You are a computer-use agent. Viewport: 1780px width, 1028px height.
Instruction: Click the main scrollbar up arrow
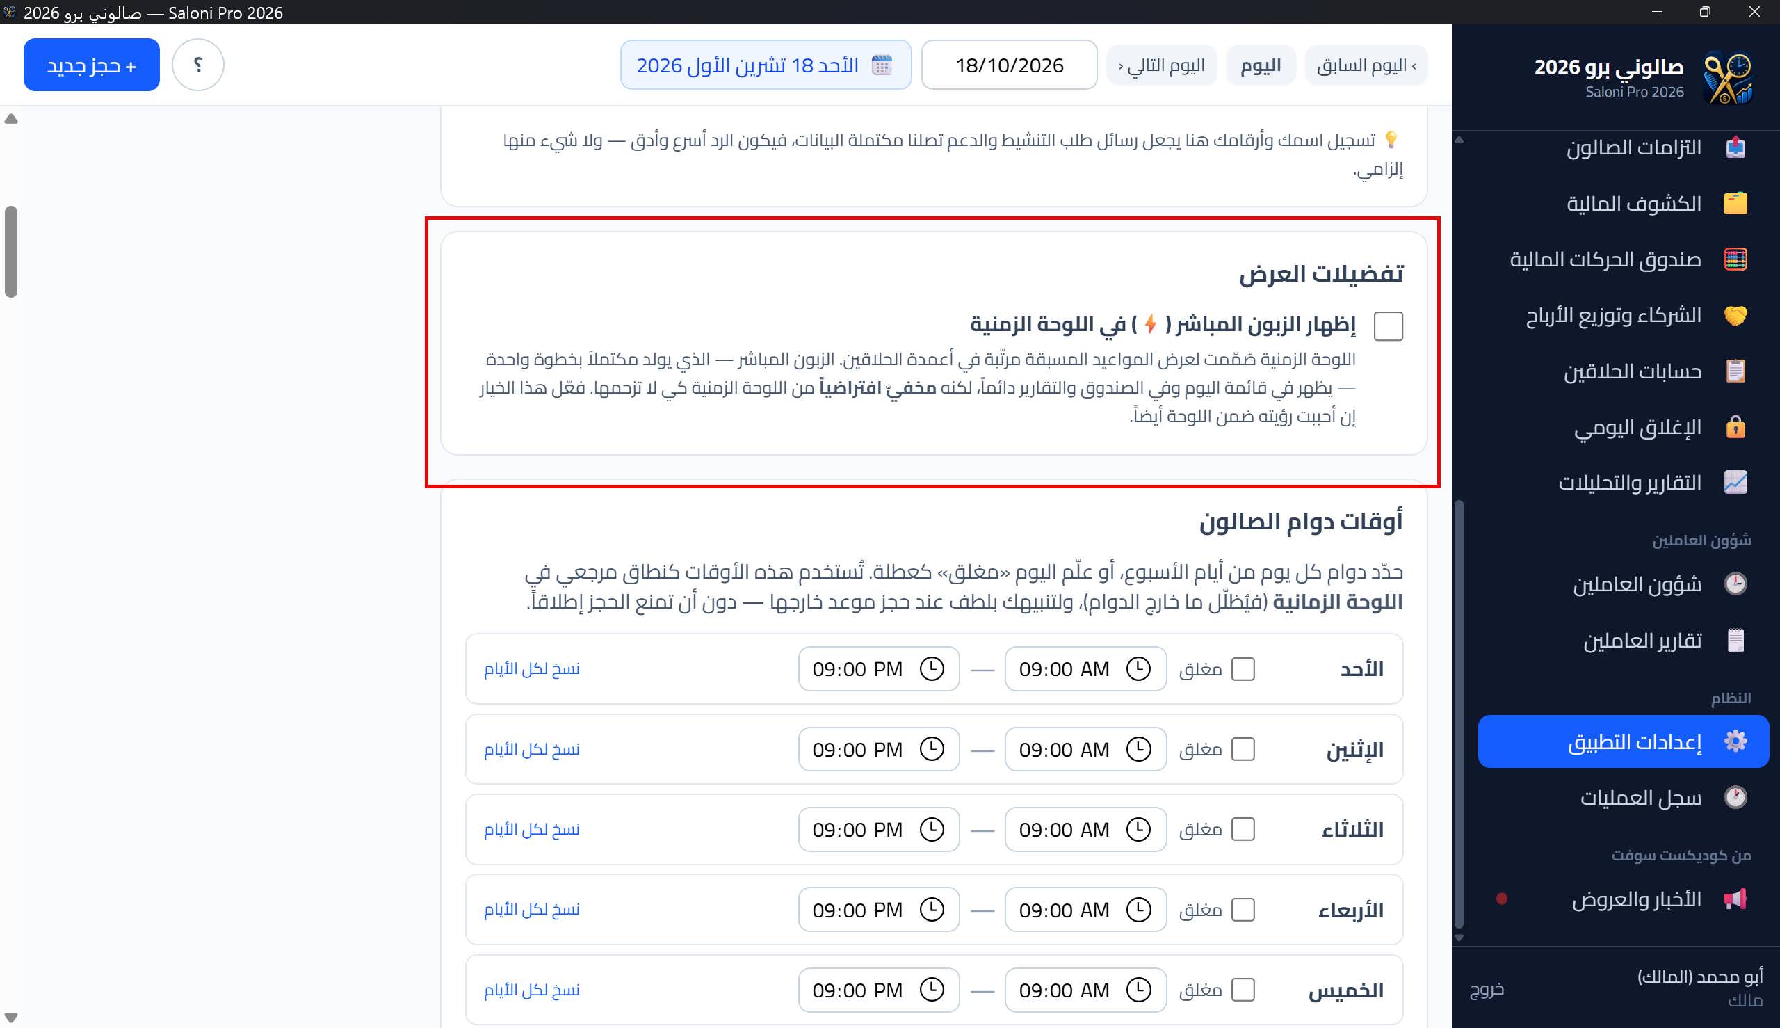coord(10,120)
